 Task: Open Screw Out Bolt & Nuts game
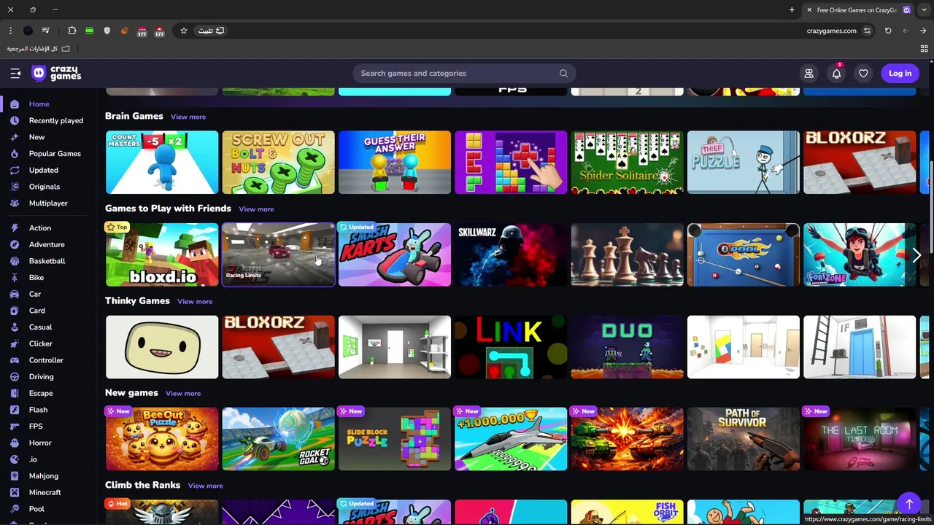[278, 163]
